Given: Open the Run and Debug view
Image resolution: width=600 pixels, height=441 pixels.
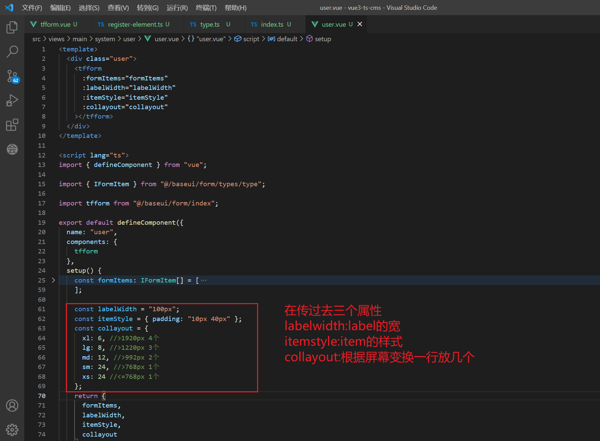Looking at the screenshot, I should pos(12,101).
